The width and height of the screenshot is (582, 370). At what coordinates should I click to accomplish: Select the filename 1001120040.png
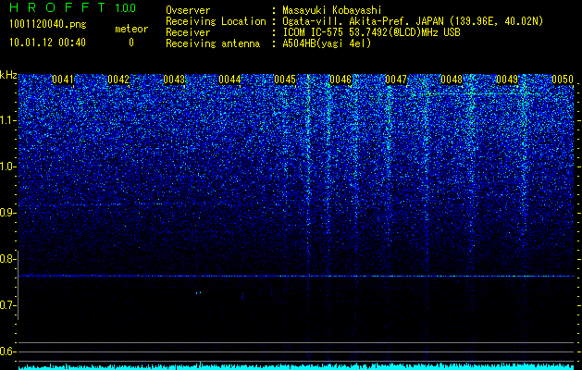[48, 24]
